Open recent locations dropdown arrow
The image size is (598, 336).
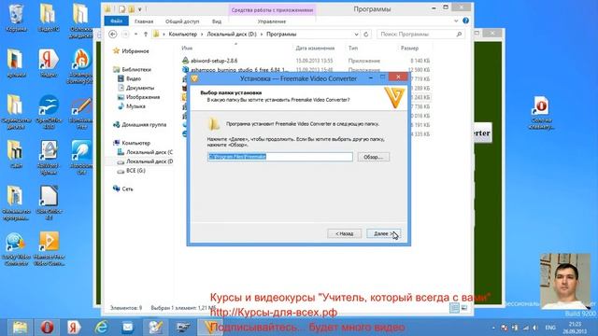tap(135, 34)
